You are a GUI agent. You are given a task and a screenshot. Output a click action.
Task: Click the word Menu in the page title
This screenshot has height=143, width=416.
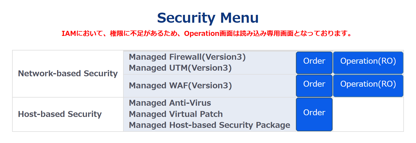pyautogui.click(x=239, y=18)
